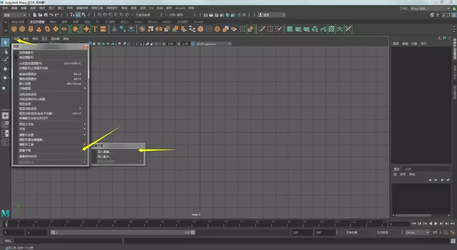This screenshot has height=250, width=457.
Task: Choose 导入图像... in the submenu
Action: click(105, 152)
